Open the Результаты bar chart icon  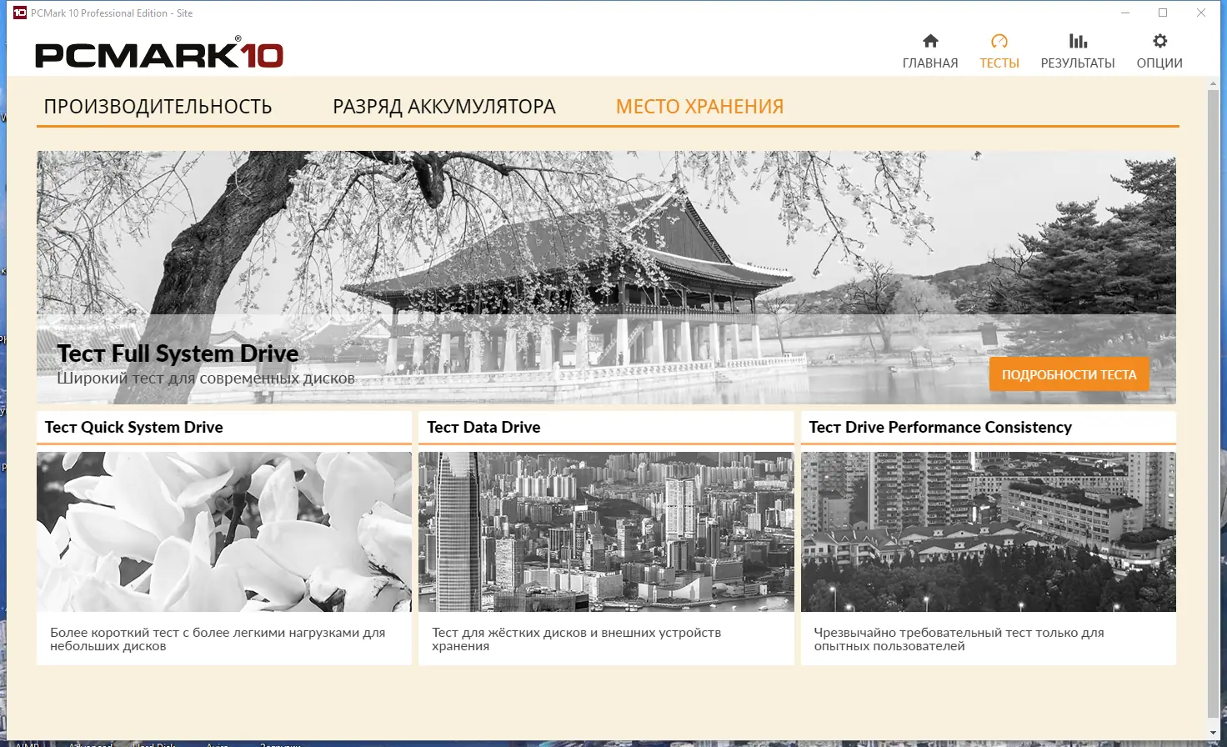click(x=1078, y=41)
